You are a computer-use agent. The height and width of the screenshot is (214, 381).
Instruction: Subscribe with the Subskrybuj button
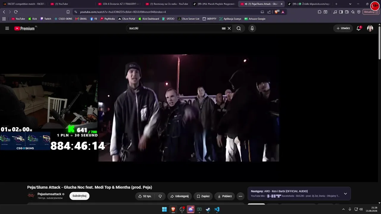click(79, 196)
